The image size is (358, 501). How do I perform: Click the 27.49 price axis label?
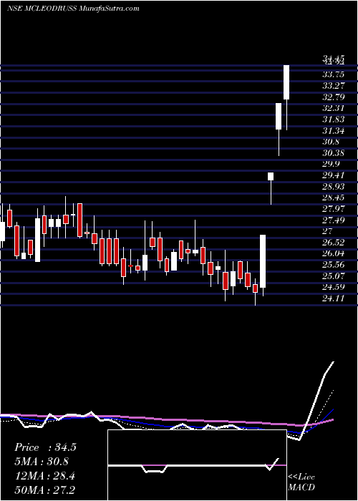(334, 220)
